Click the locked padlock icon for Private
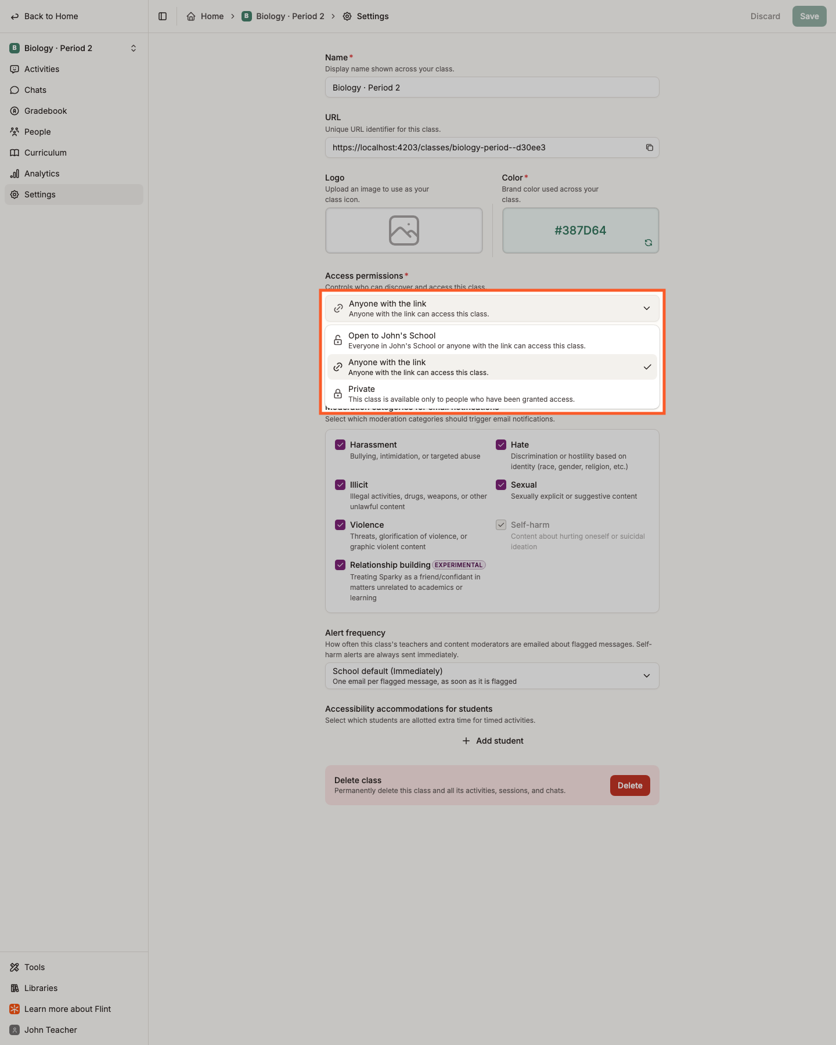 click(x=338, y=394)
